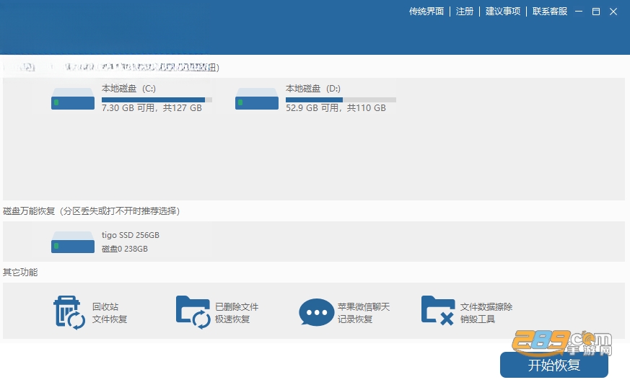Select the local disk D: drive icon

257,99
